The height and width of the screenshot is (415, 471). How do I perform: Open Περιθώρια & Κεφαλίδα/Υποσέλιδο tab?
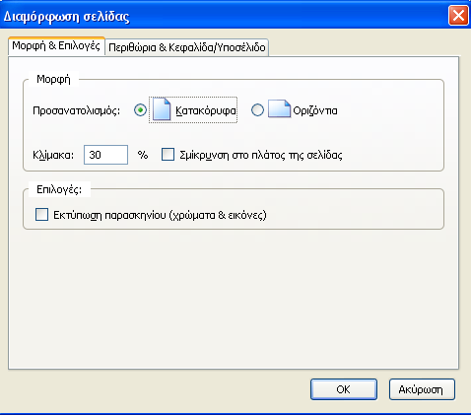(187, 47)
